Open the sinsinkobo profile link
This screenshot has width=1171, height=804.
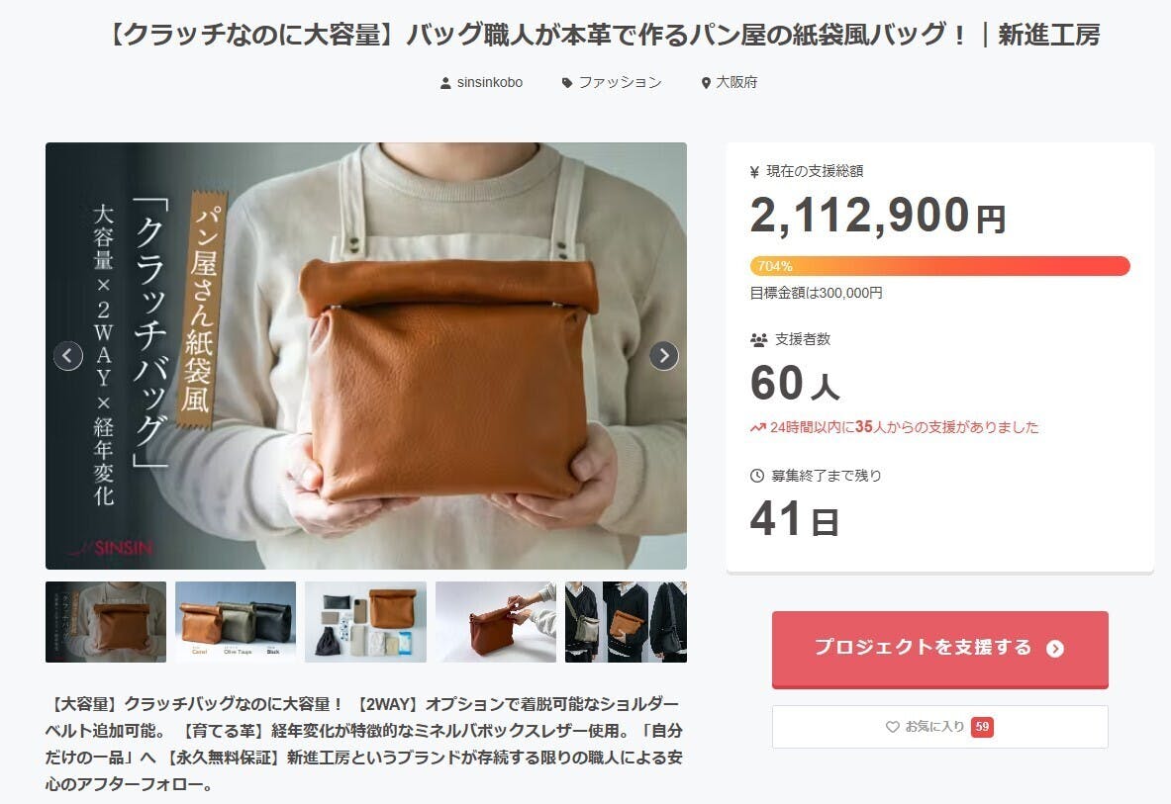point(490,83)
